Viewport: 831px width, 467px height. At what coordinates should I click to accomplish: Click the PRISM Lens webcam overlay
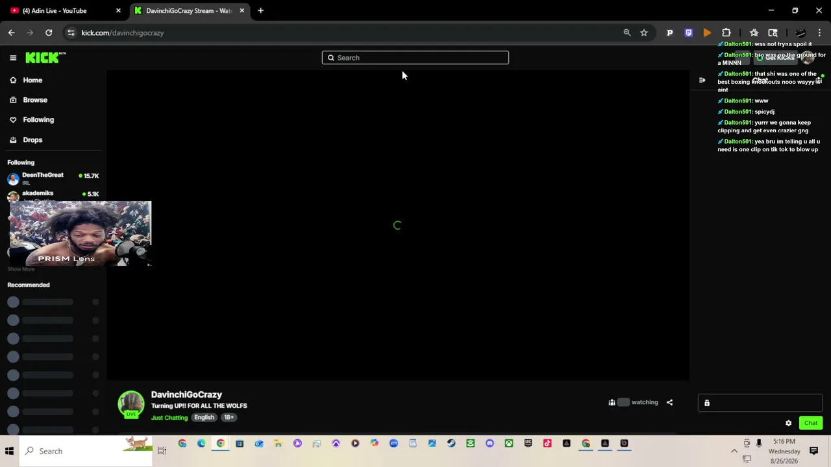[x=81, y=233]
